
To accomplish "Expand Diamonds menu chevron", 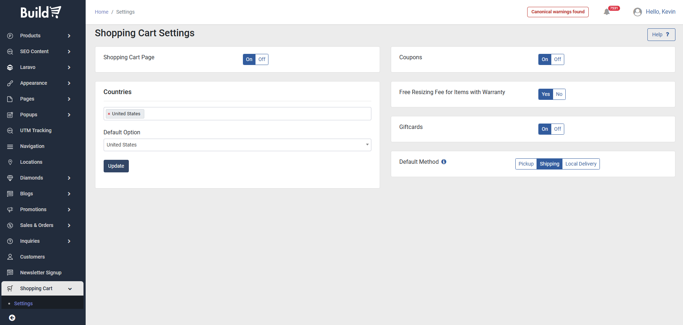I will 69,178.
